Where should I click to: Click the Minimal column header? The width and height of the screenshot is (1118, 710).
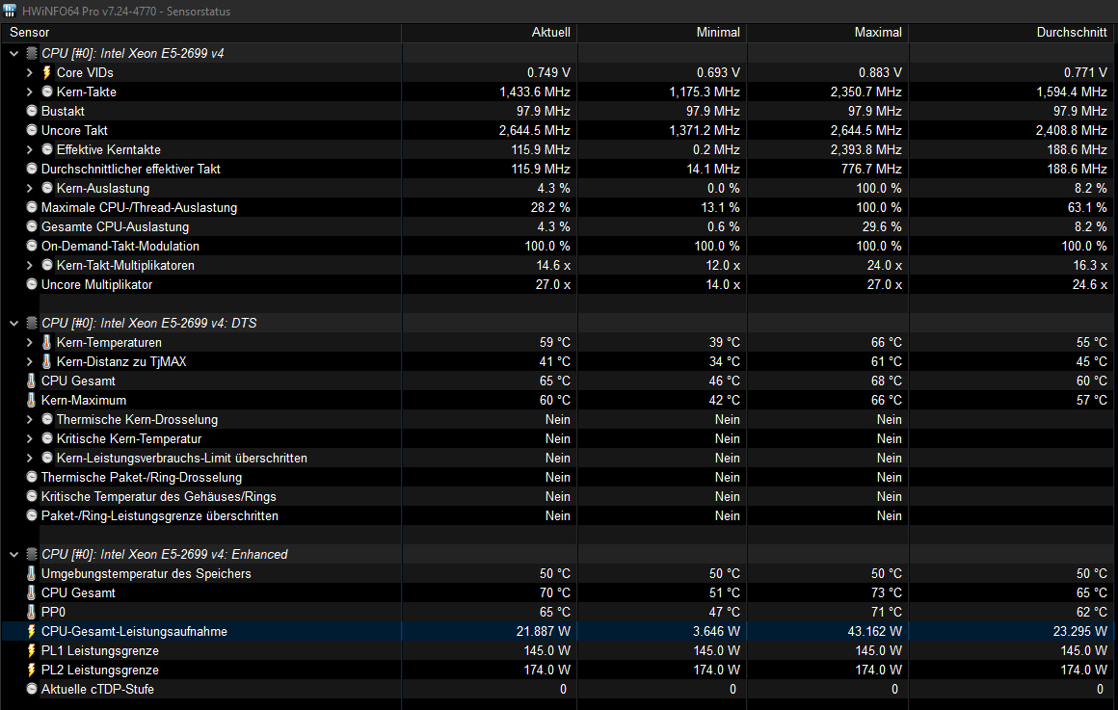(x=662, y=32)
